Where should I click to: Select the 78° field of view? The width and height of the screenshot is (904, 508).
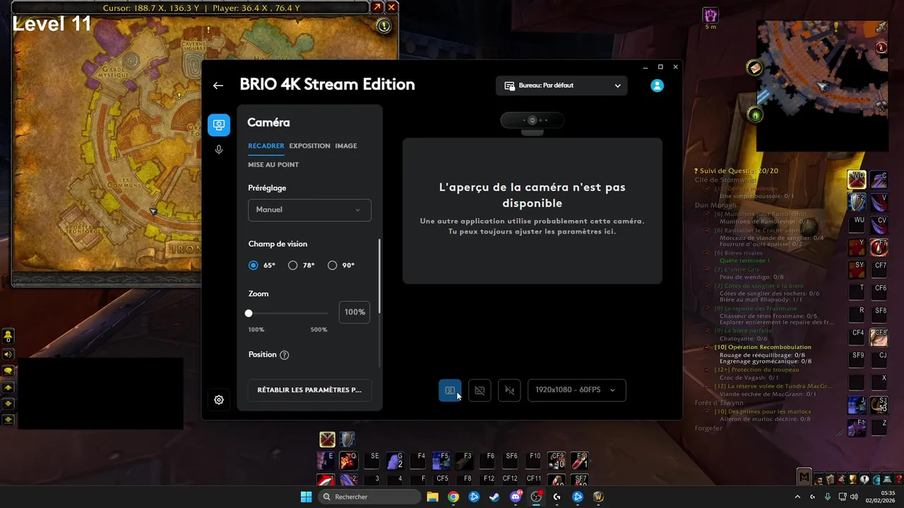point(293,265)
